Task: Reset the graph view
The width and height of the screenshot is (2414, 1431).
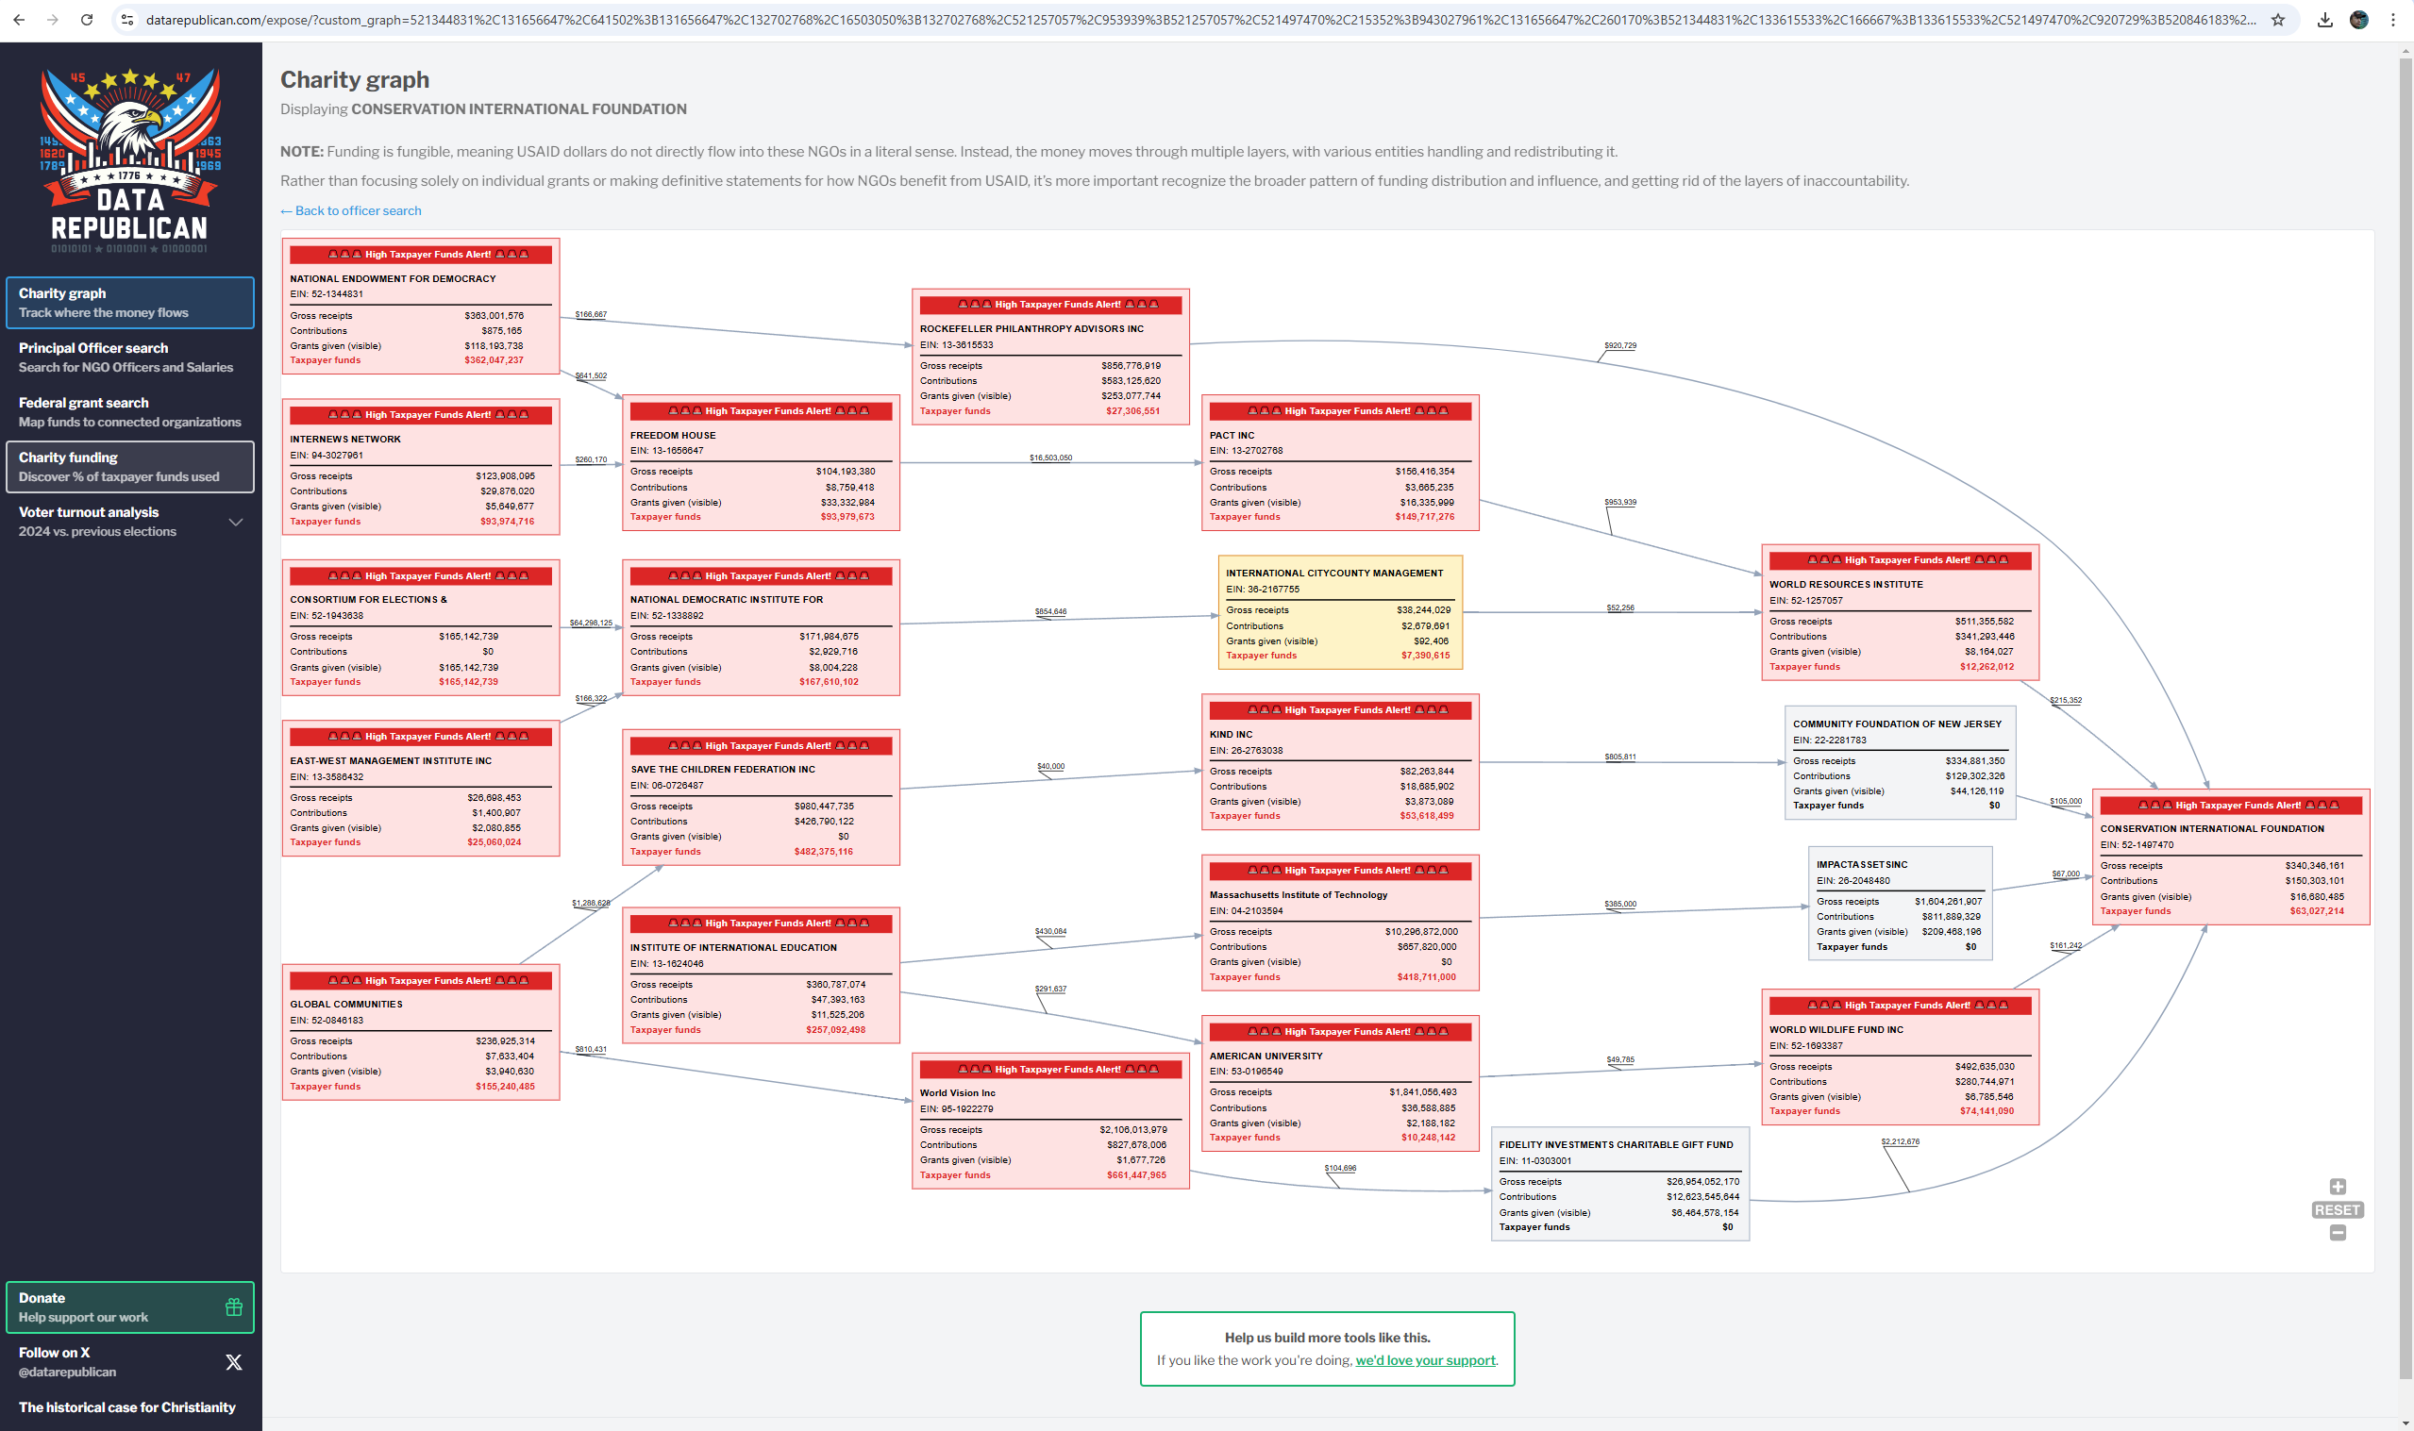Action: (2338, 1210)
